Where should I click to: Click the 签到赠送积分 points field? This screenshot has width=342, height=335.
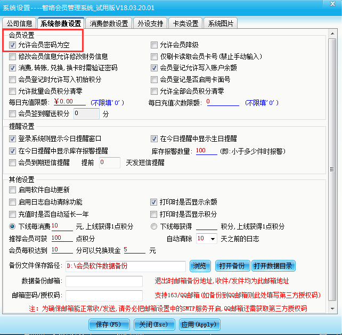point(87,113)
